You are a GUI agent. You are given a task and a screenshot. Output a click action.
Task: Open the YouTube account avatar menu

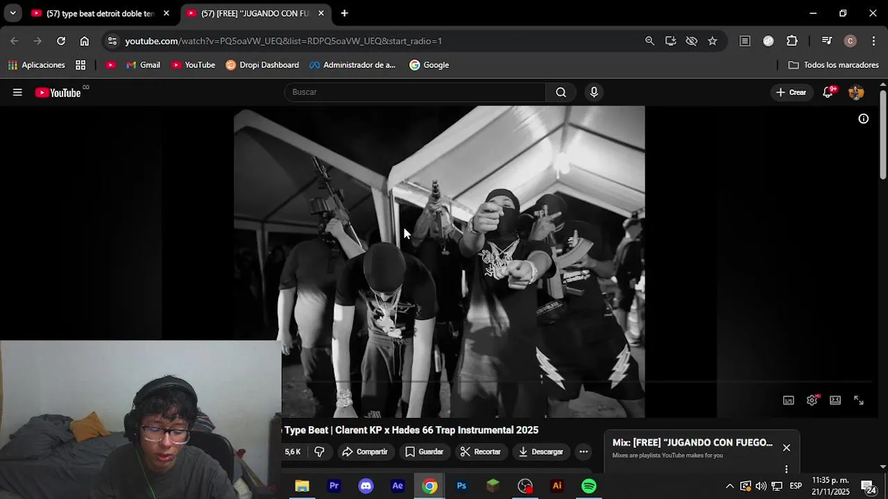(856, 92)
